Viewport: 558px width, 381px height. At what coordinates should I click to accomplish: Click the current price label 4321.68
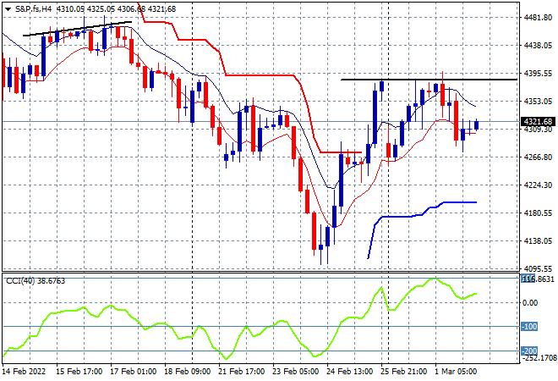click(538, 122)
